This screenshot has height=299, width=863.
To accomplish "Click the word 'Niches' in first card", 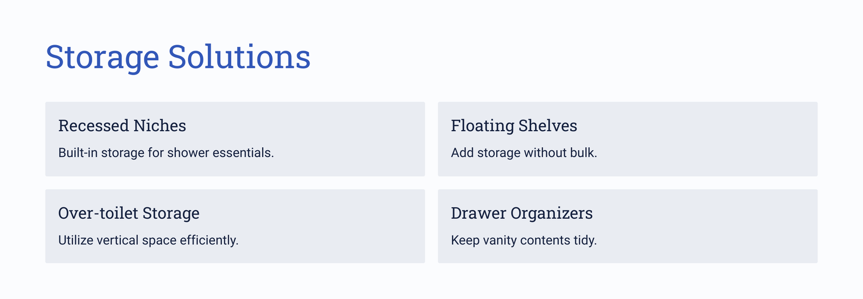I will (x=160, y=125).
